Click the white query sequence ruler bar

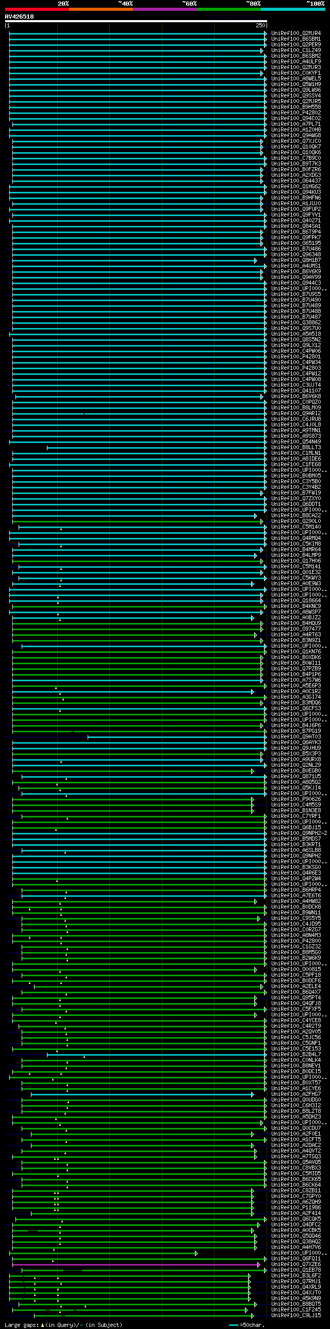[136, 22]
